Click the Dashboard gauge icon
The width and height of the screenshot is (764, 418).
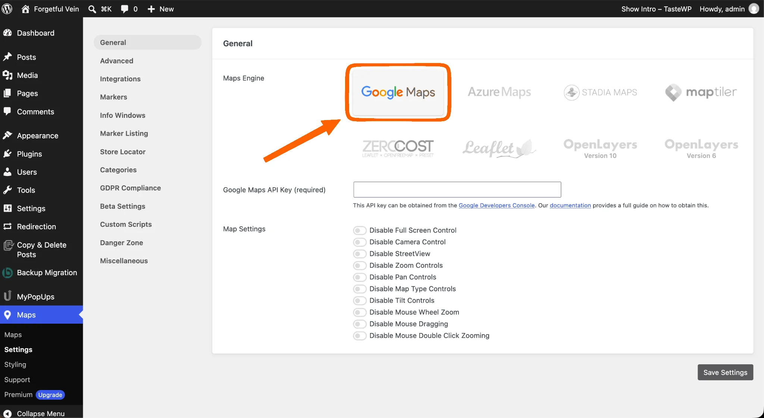pos(7,33)
